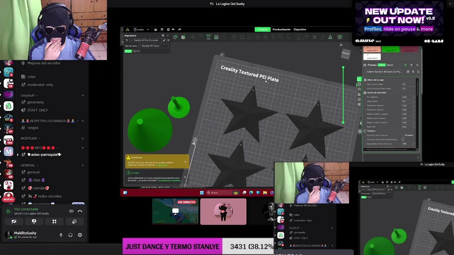Collapse the GENERAL category in Discord
The width and height of the screenshot is (454, 255).
(29, 165)
